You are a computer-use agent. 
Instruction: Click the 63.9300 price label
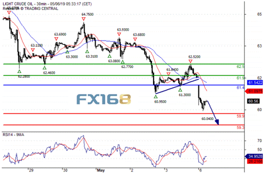click(x=123, y=30)
